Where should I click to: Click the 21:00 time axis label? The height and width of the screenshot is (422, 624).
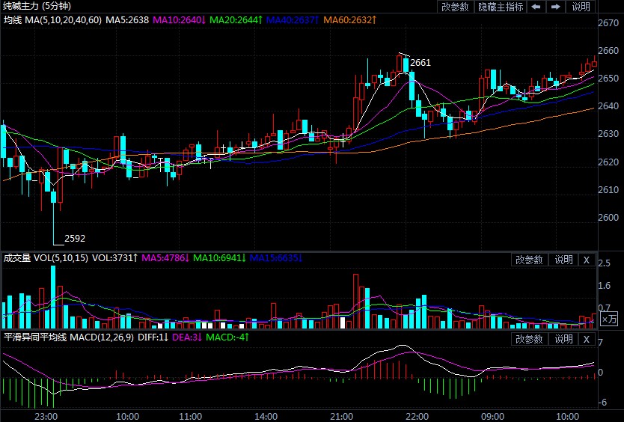click(x=340, y=416)
